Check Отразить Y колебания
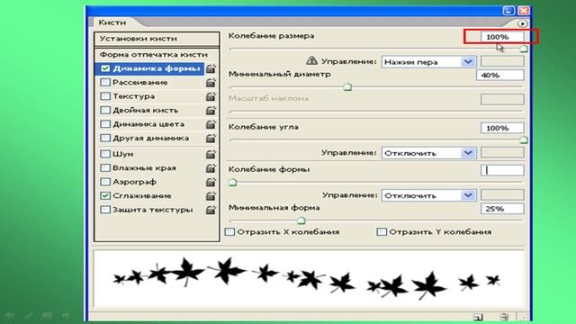This screenshot has width=576, height=324. (x=382, y=232)
